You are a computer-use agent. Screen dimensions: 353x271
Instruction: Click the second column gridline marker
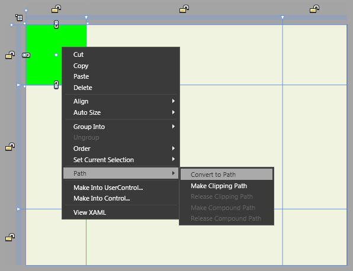[283, 17]
